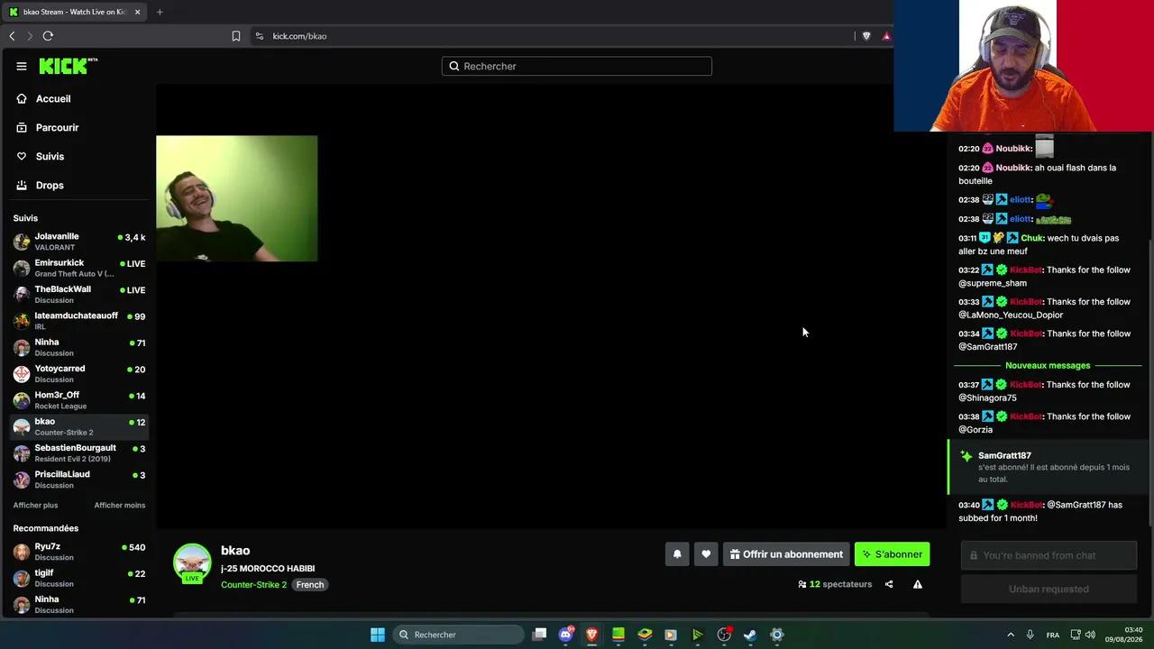Image resolution: width=1154 pixels, height=649 pixels.
Task: Open Hom3r_Off channel in followed list
Action: [x=79, y=400]
